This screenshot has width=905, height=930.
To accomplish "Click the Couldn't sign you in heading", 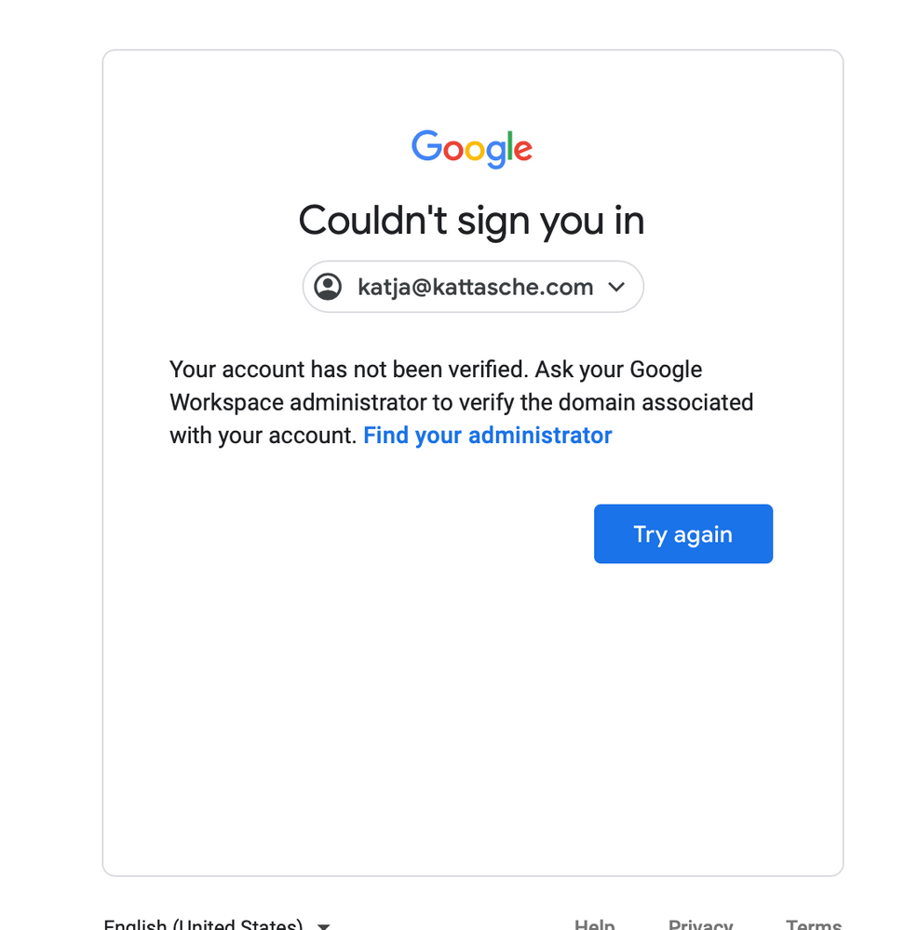I will click(x=471, y=222).
